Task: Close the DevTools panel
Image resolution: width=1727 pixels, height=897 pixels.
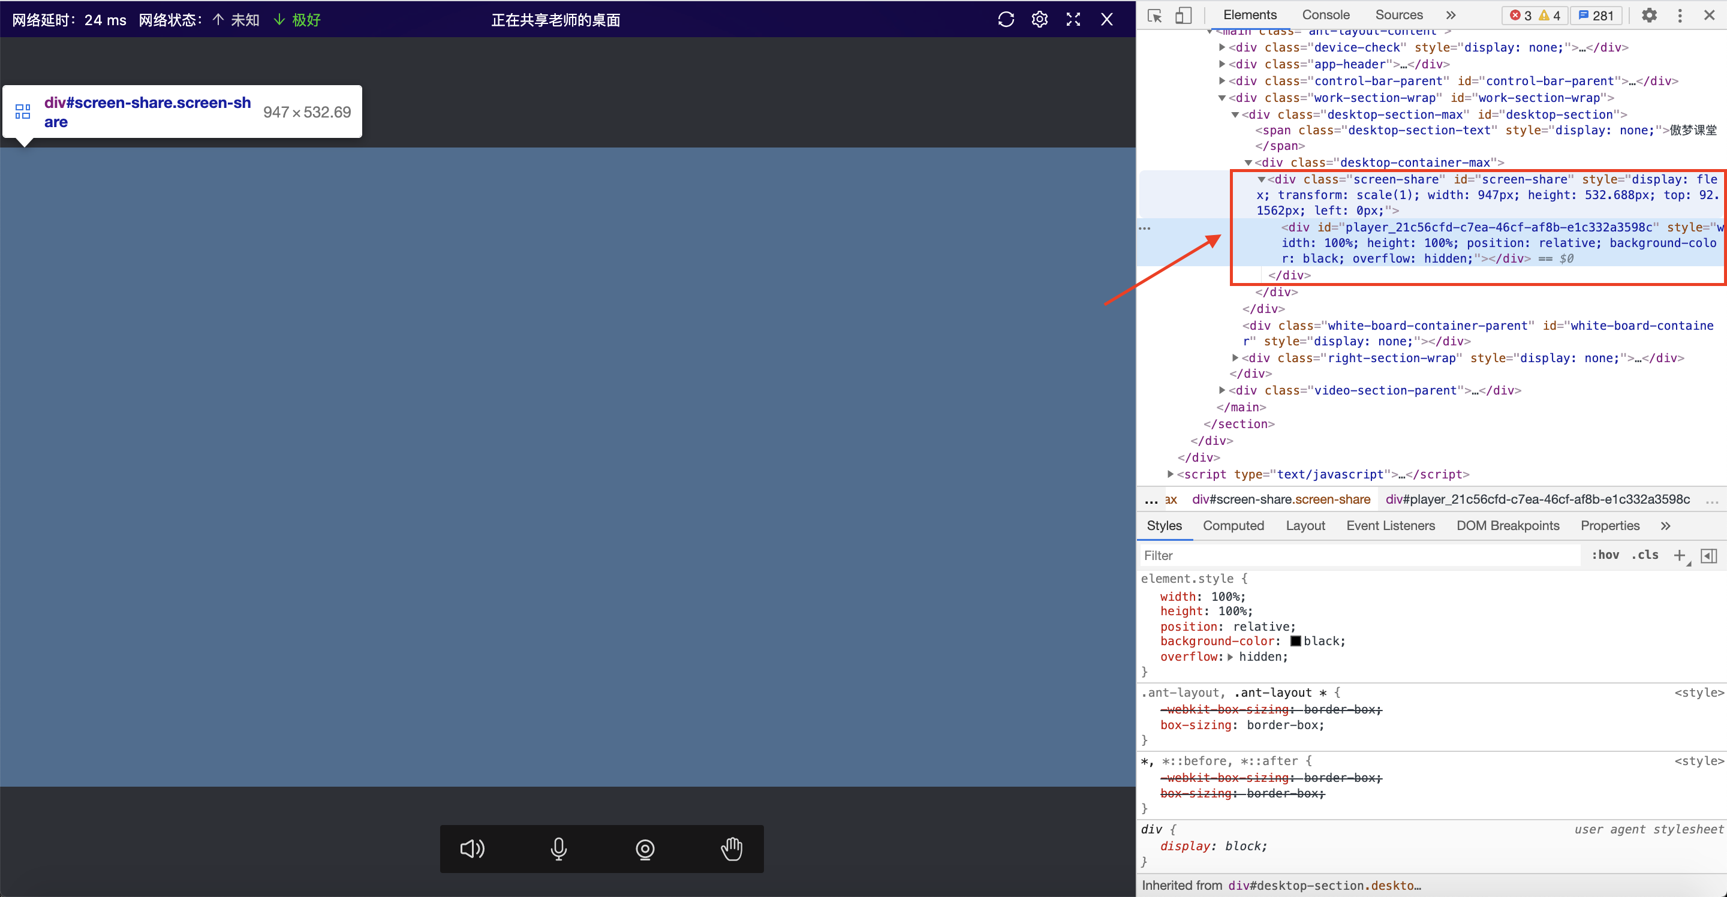Action: (x=1709, y=16)
